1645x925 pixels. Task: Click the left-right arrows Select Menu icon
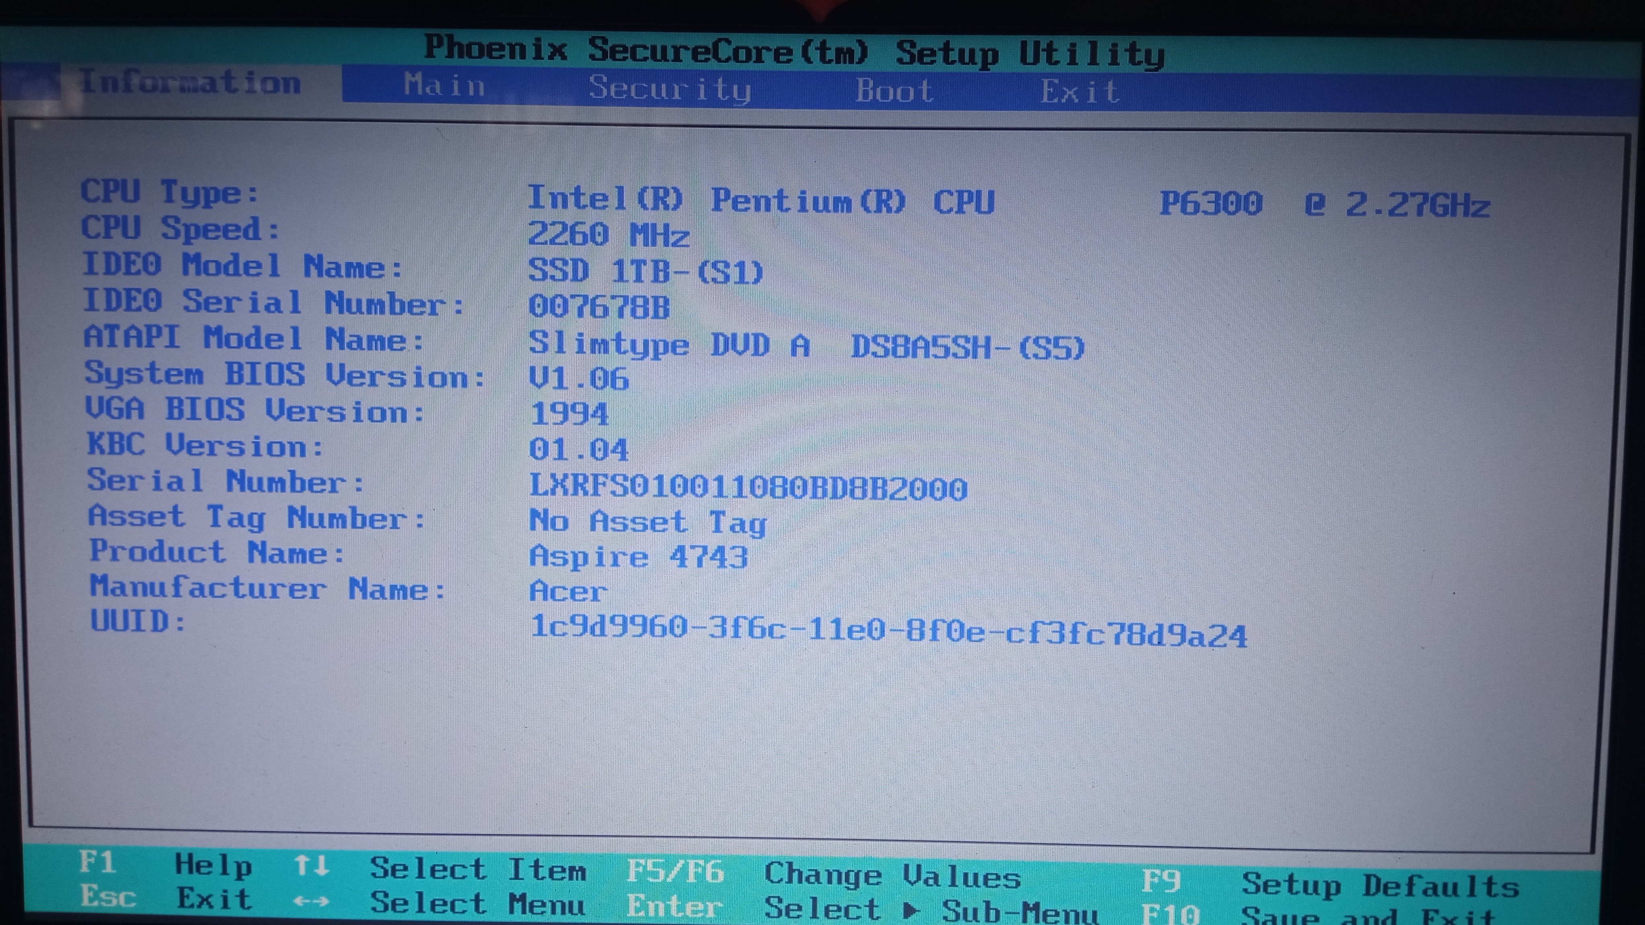(312, 901)
